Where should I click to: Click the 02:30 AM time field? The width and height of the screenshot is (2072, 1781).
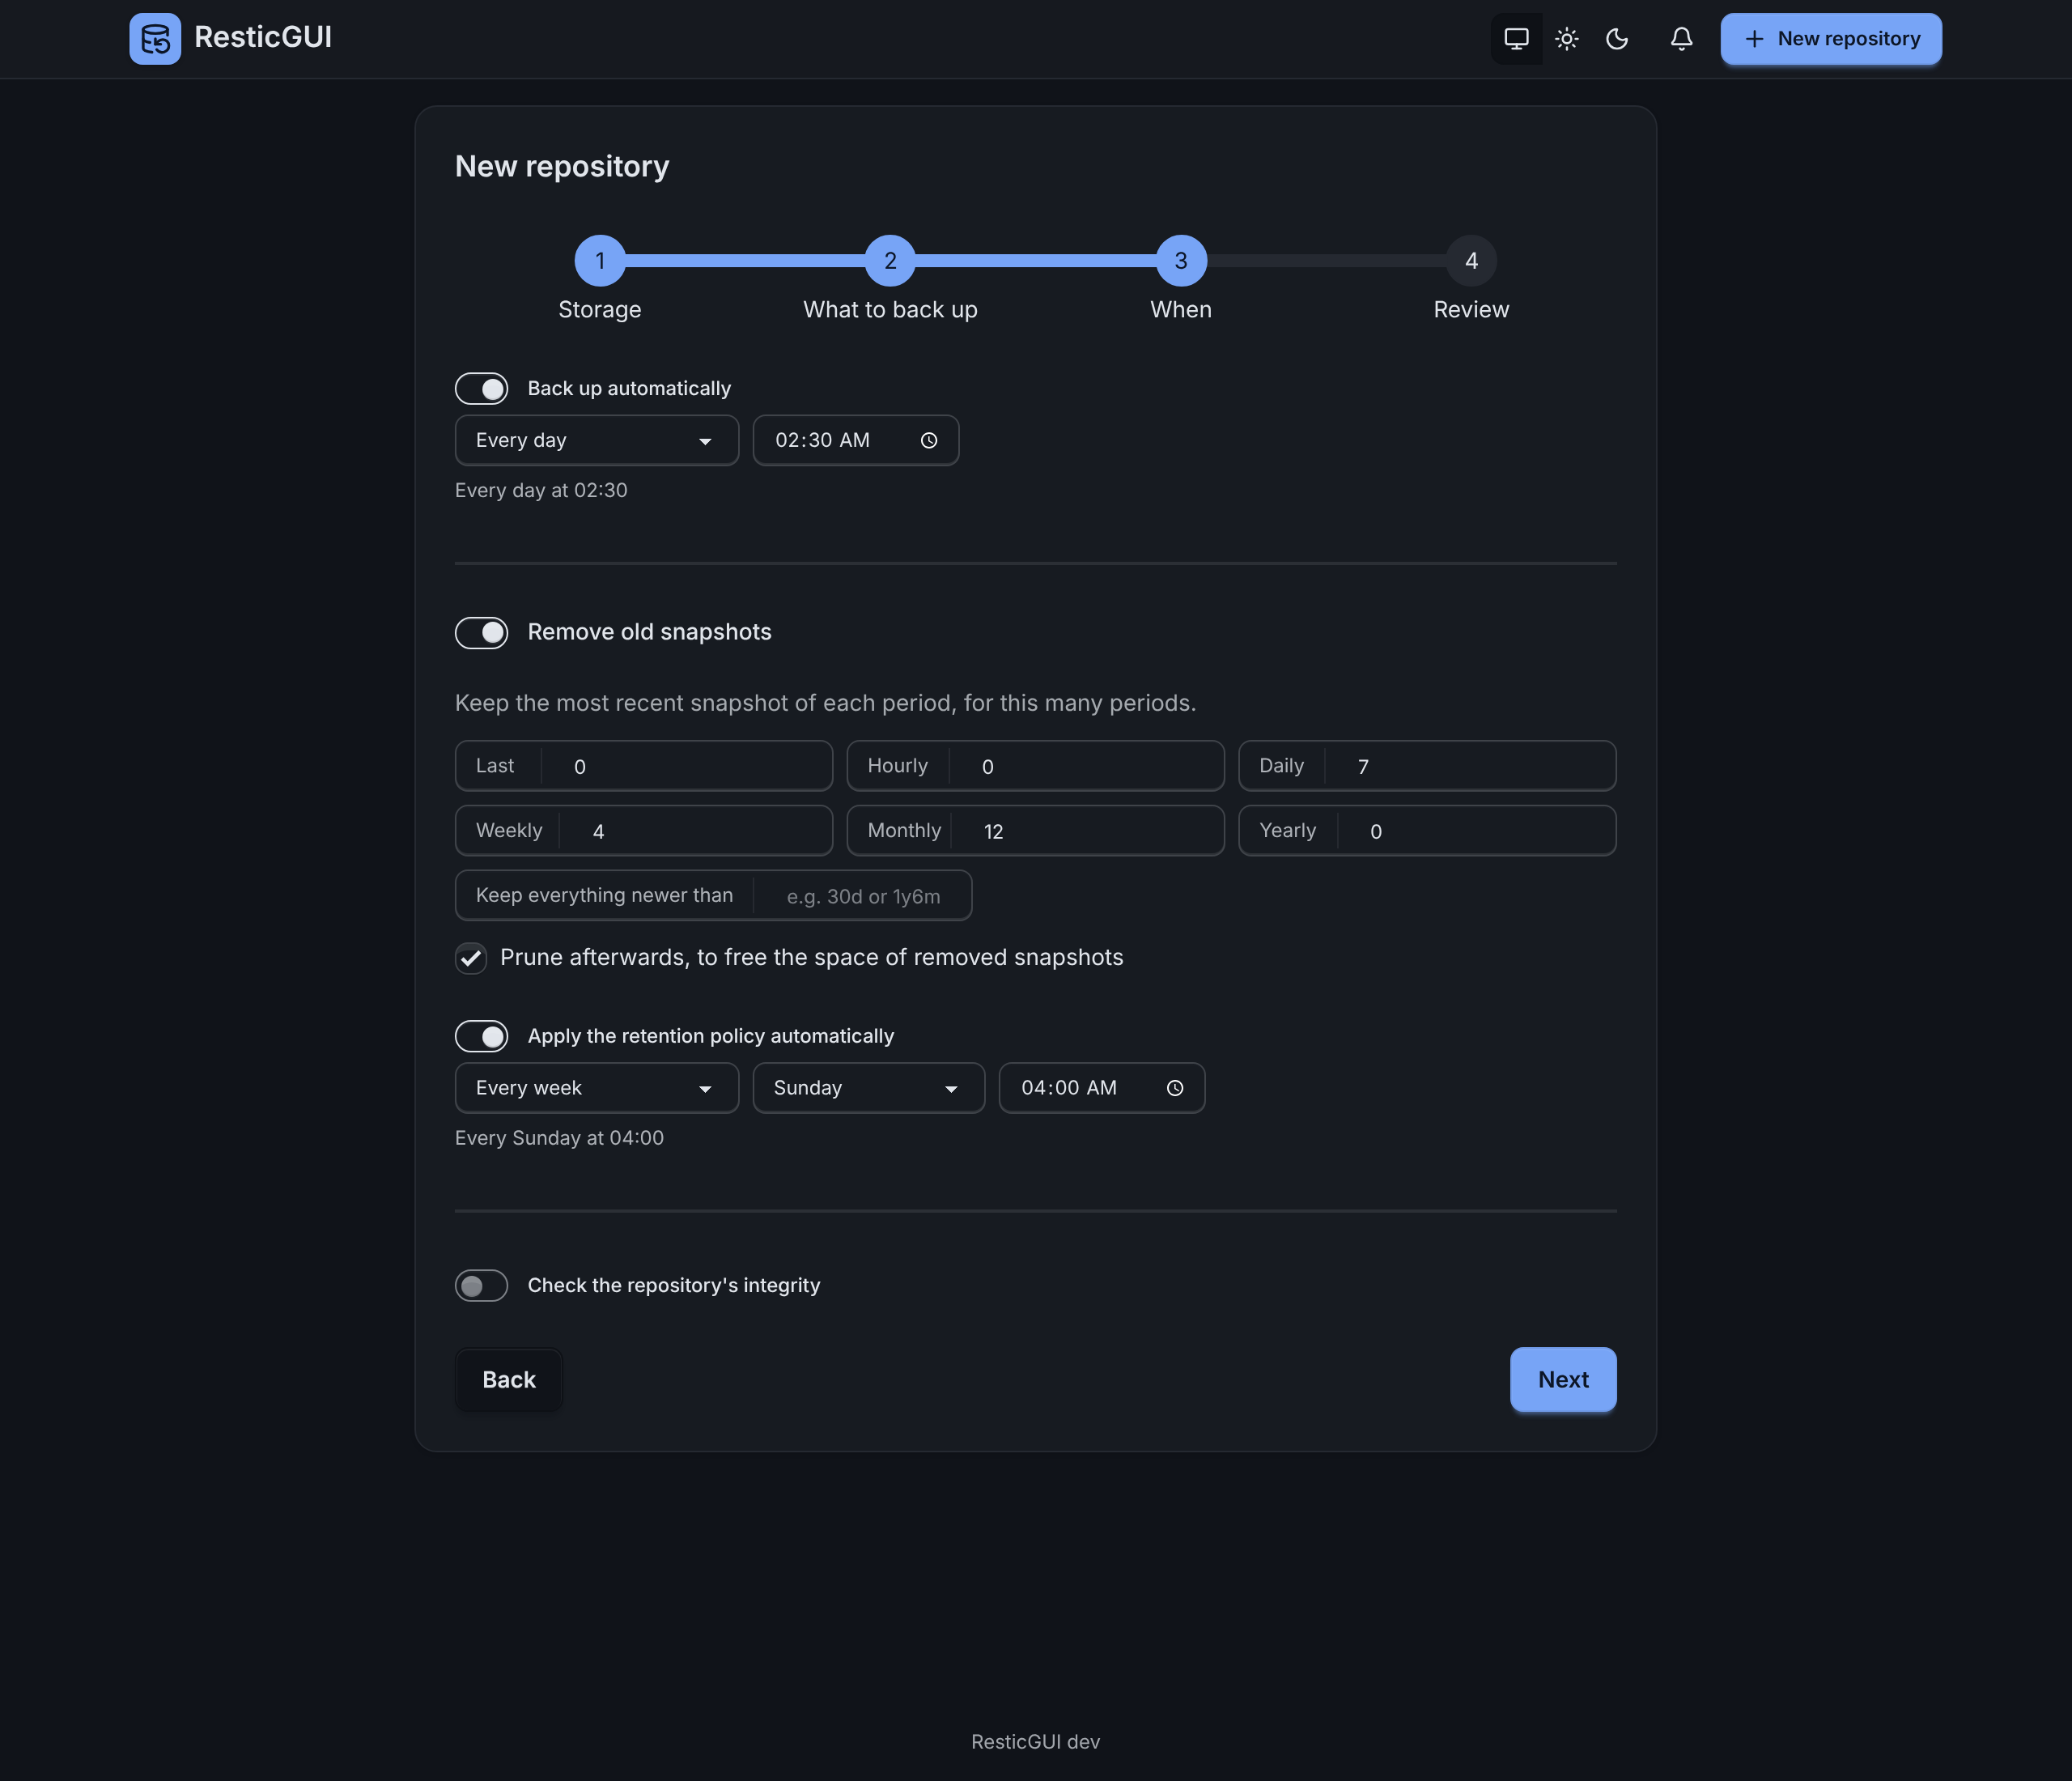point(856,441)
